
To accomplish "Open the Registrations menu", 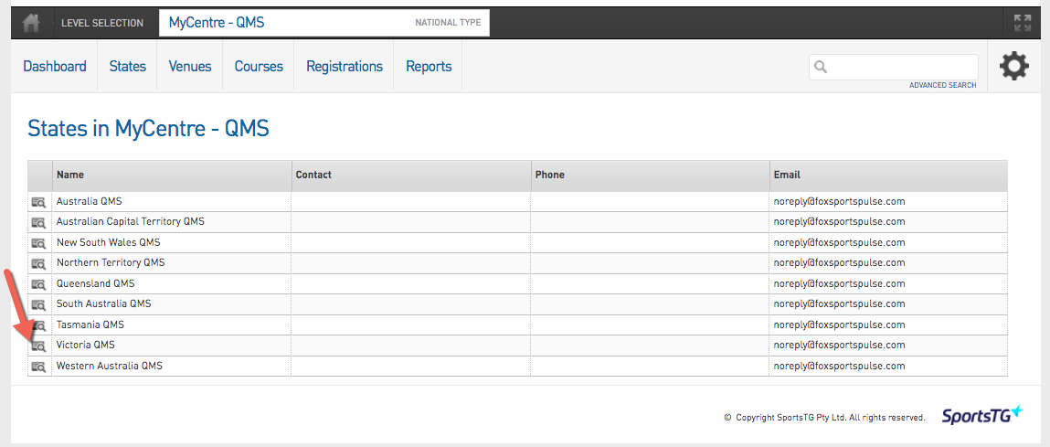I will pos(345,67).
